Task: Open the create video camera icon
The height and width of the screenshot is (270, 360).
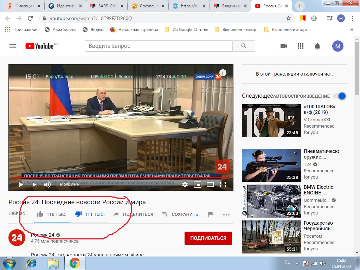Action: [284, 46]
